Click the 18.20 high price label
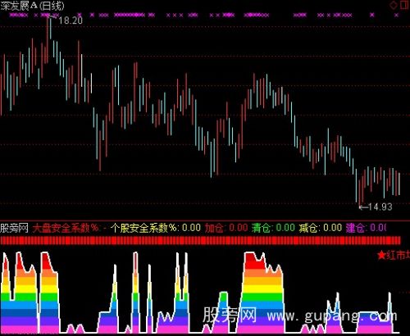410x336 pixels. click(71, 20)
